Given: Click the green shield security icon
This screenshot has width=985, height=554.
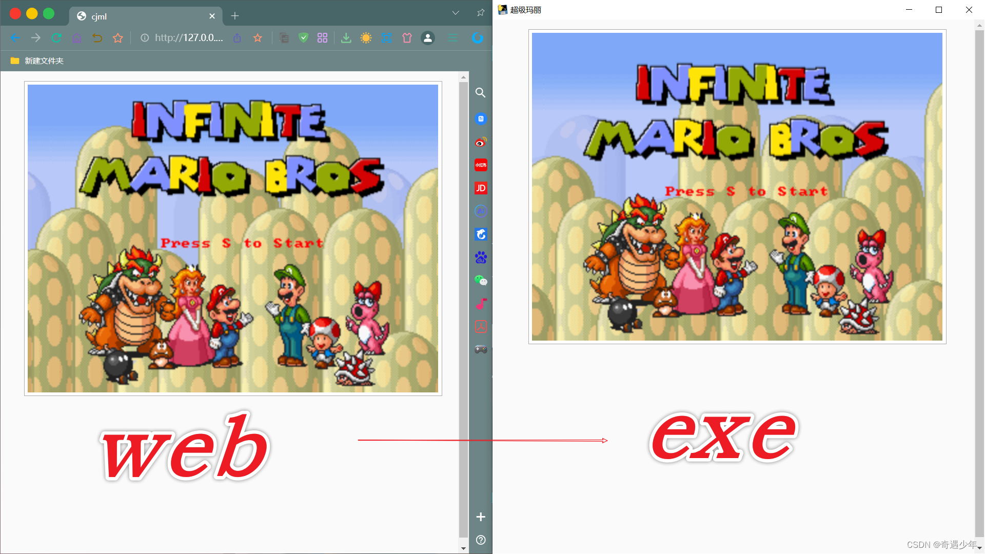Looking at the screenshot, I should point(303,38).
